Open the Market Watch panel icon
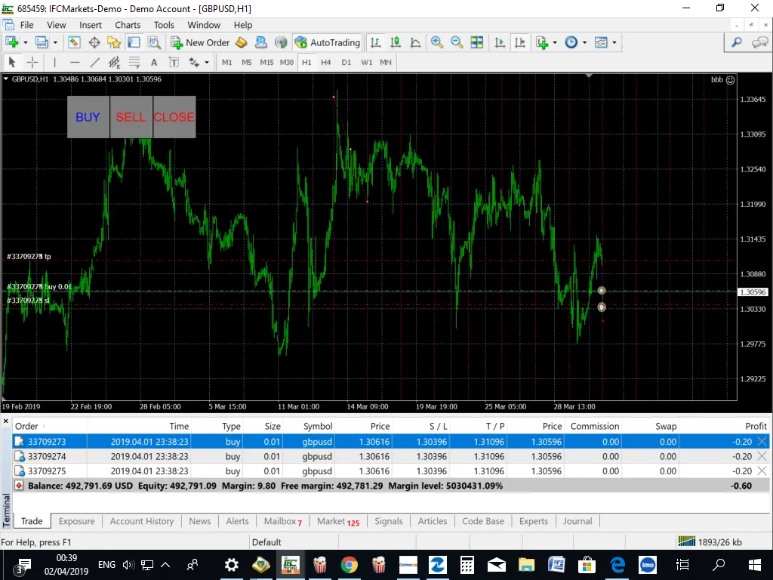 (74, 42)
